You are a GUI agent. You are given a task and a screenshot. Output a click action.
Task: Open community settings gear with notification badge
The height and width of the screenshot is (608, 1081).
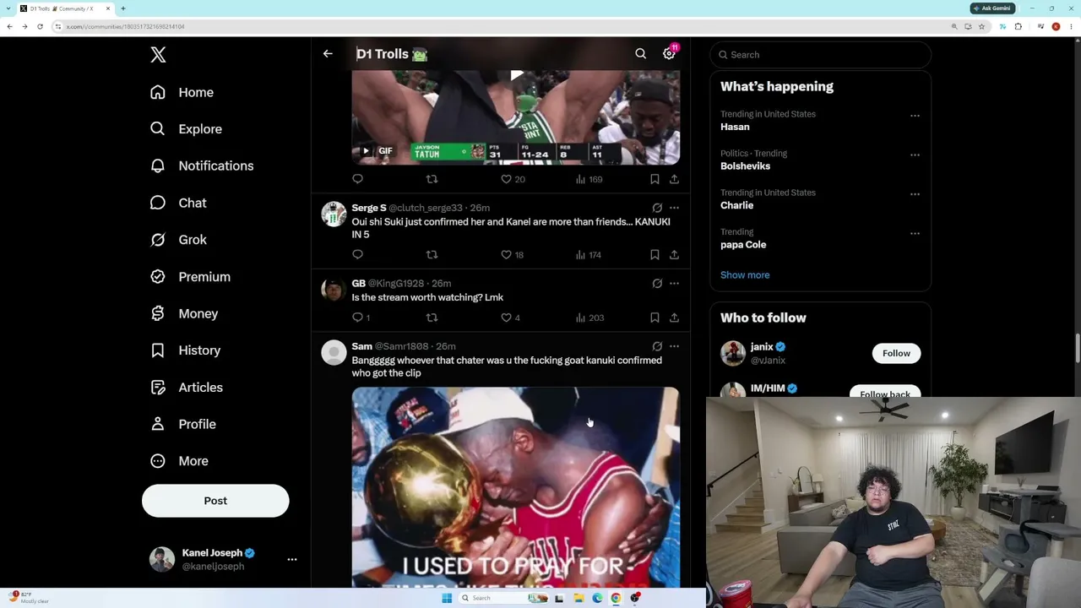click(x=669, y=53)
